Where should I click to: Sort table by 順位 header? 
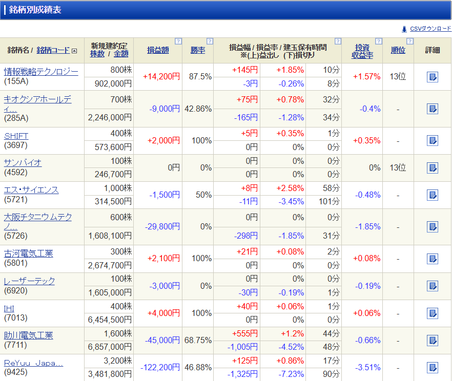pyautogui.click(x=398, y=50)
